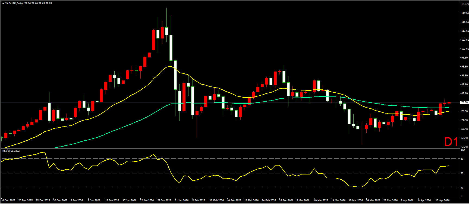Click the 16 Dec 2025 date label
469x204 pixels.
(x=8, y=200)
